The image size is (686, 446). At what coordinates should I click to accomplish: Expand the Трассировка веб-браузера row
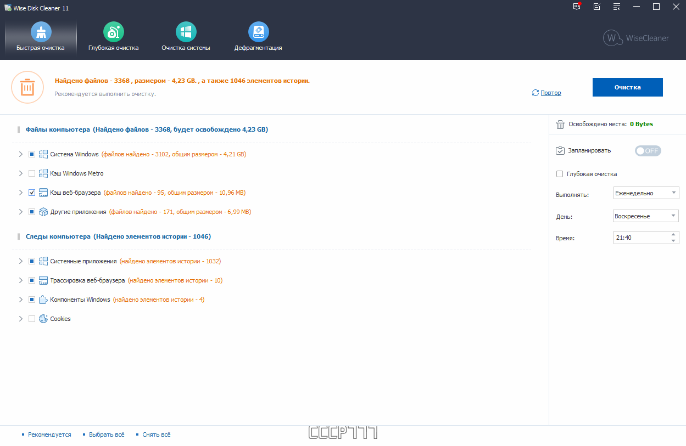21,280
